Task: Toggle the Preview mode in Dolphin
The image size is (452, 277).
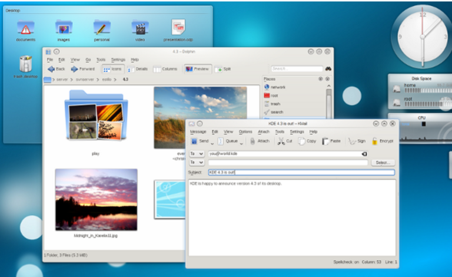Action: 197,69
